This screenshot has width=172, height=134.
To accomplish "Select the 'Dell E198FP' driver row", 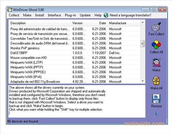I will [75, 53].
